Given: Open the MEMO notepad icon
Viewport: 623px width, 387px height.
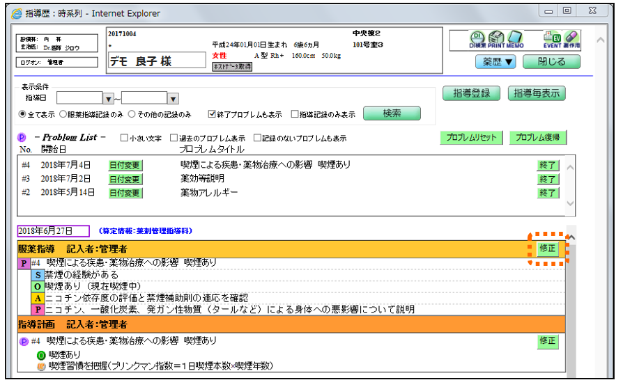Looking at the screenshot, I should (514, 37).
